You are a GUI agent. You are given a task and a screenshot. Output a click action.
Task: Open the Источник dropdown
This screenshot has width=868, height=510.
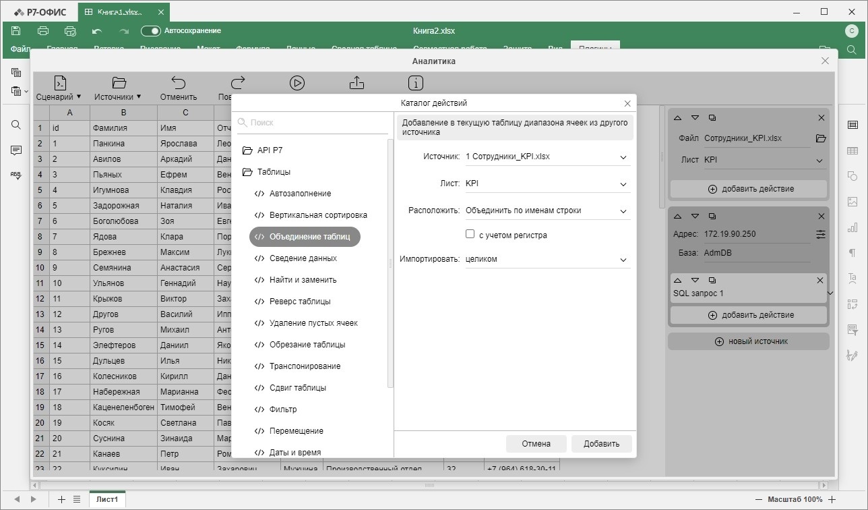pos(547,157)
